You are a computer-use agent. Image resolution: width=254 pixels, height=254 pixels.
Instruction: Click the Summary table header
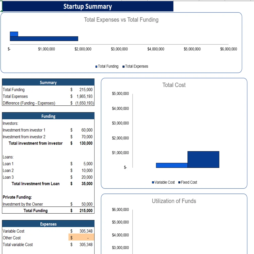point(48,82)
